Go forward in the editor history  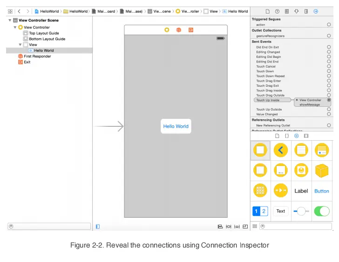27,11
